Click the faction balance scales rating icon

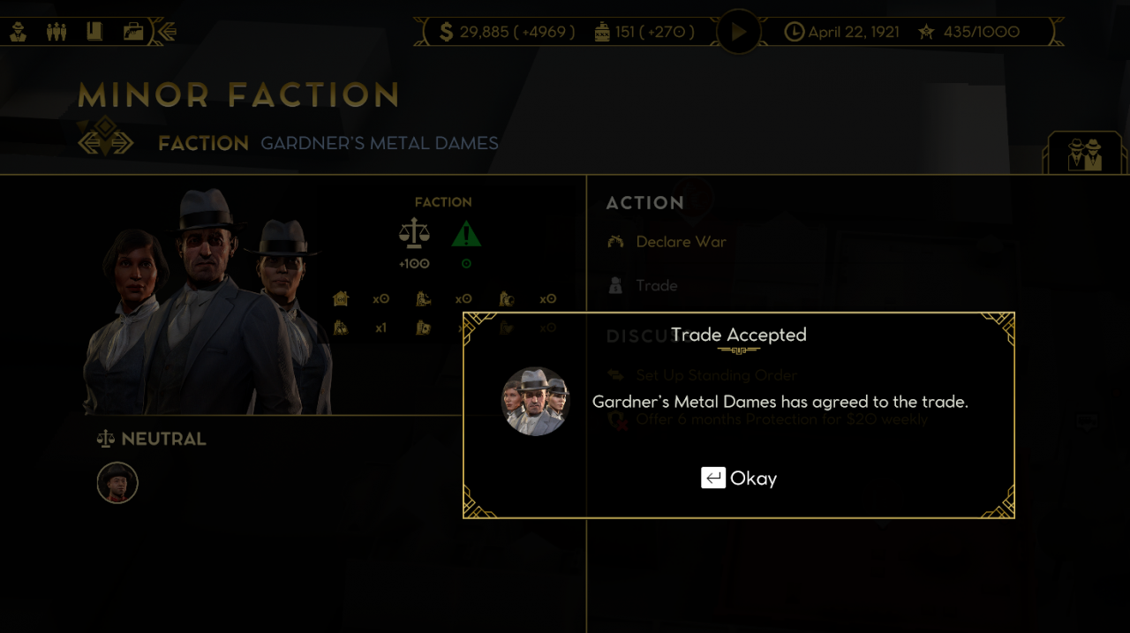[414, 234]
